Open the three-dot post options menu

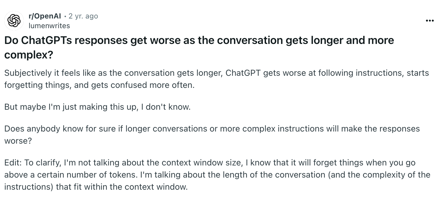(x=430, y=21)
